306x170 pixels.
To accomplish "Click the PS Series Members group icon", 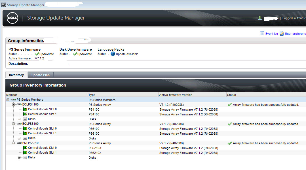I will point(14,100).
